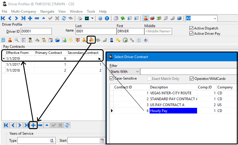Open the Tools menu

click(x=91, y=11)
